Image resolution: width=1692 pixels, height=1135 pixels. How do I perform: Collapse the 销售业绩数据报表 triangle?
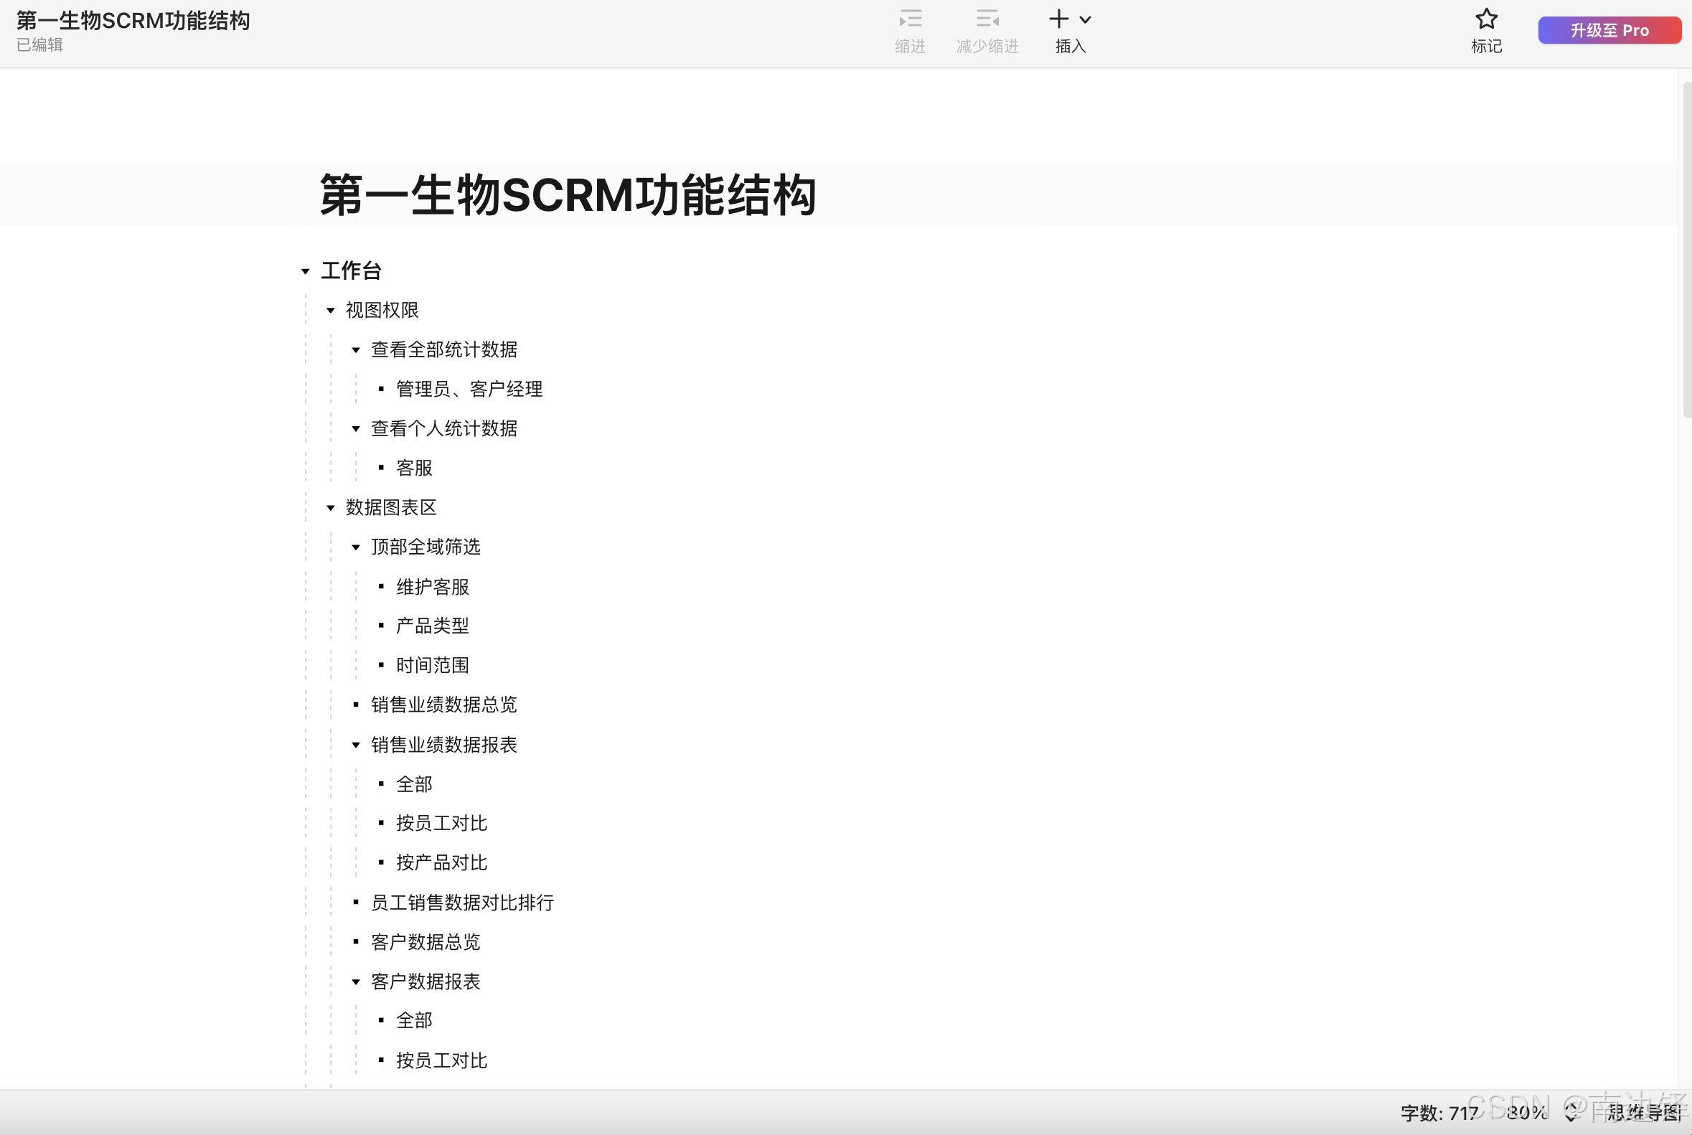pyautogui.click(x=356, y=745)
